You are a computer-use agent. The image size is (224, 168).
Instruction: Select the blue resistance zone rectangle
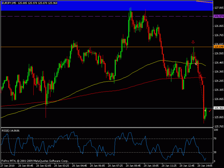[x=107, y=6]
